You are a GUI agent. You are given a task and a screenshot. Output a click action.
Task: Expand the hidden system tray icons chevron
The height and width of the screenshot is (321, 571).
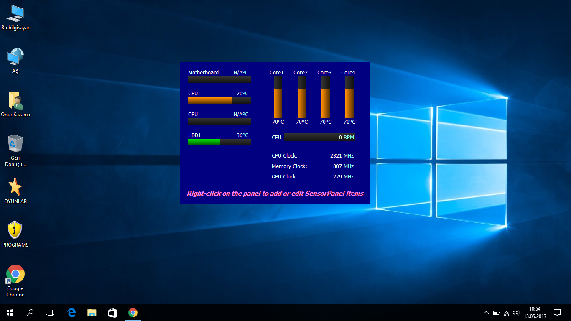pyautogui.click(x=486, y=313)
